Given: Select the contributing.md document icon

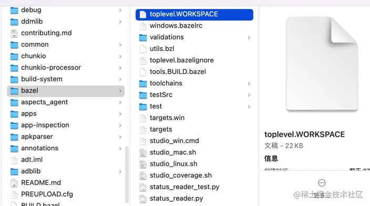Looking at the screenshot, I should tap(14, 33).
